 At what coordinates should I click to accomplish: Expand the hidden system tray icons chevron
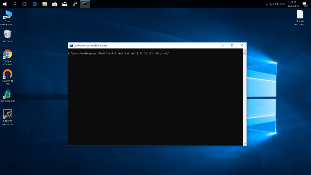267,4
